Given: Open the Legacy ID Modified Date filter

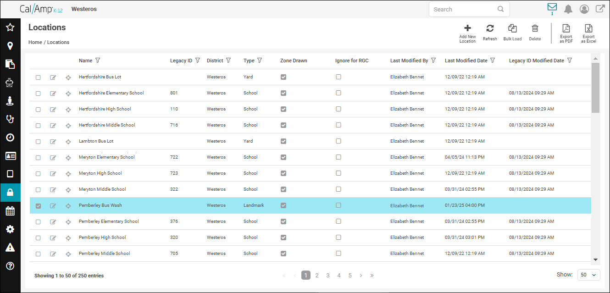Looking at the screenshot, I should [570, 61].
